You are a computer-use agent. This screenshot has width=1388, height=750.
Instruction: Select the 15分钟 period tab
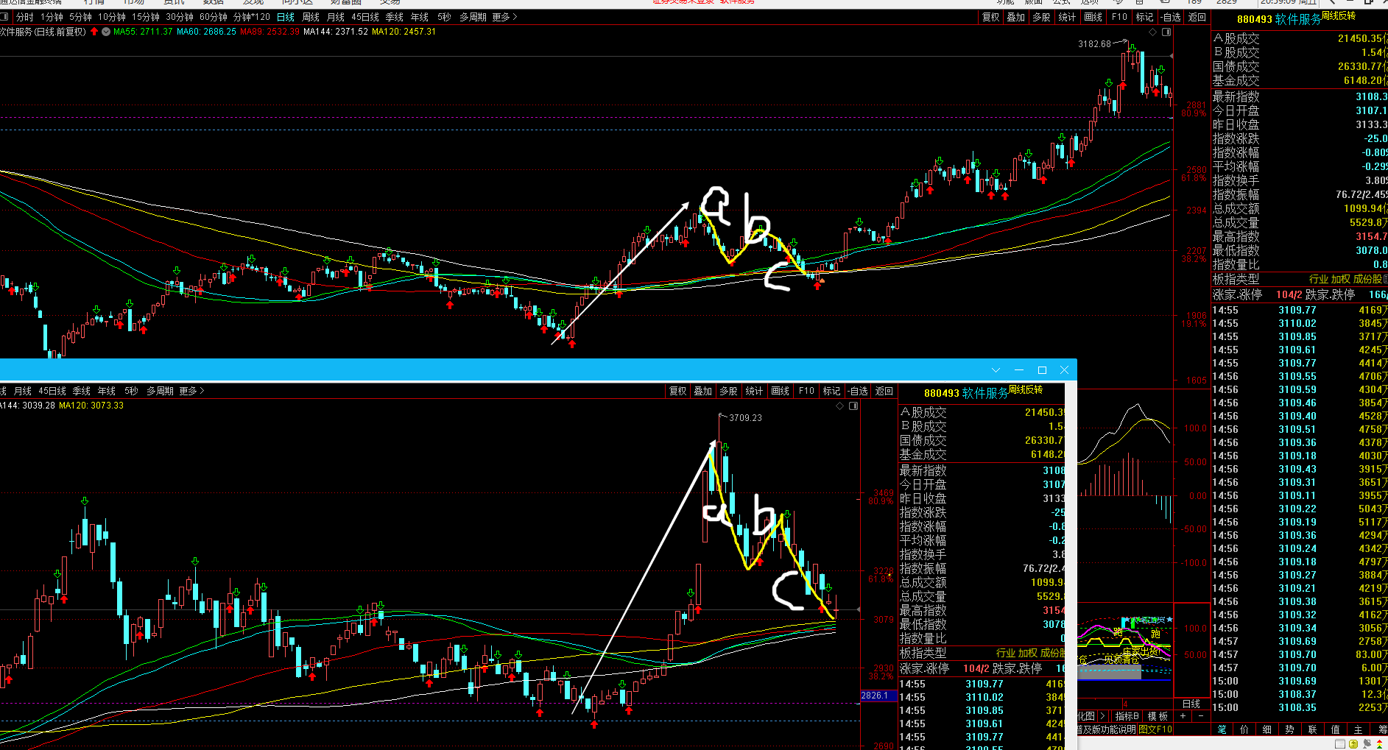146,17
